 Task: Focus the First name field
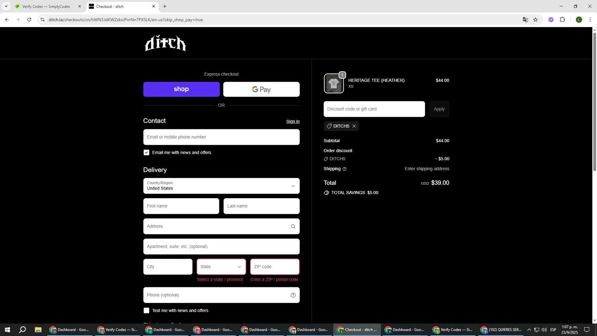tap(181, 206)
